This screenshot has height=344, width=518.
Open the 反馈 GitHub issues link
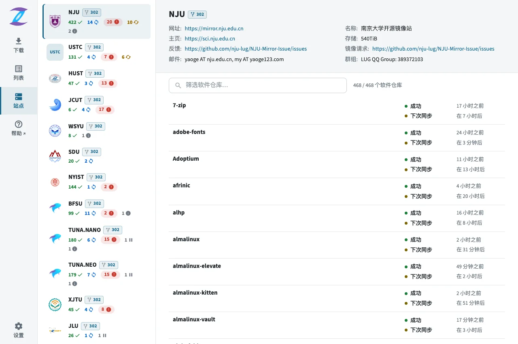246,49
